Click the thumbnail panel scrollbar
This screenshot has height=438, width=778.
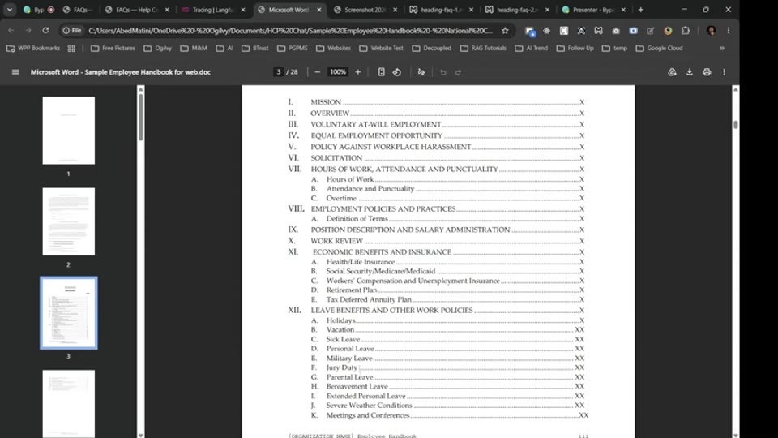pyautogui.click(x=141, y=117)
